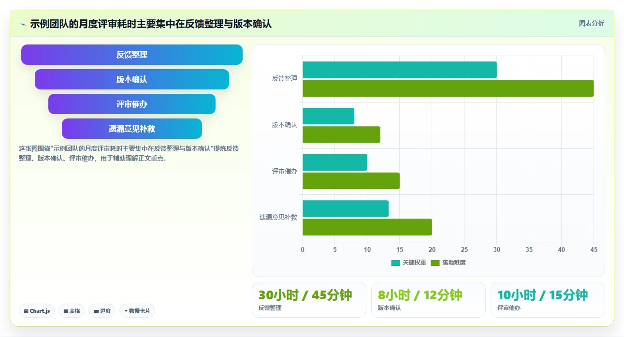Click the x-axis tick value 0
Screen dimensions: 624x337
point(303,249)
